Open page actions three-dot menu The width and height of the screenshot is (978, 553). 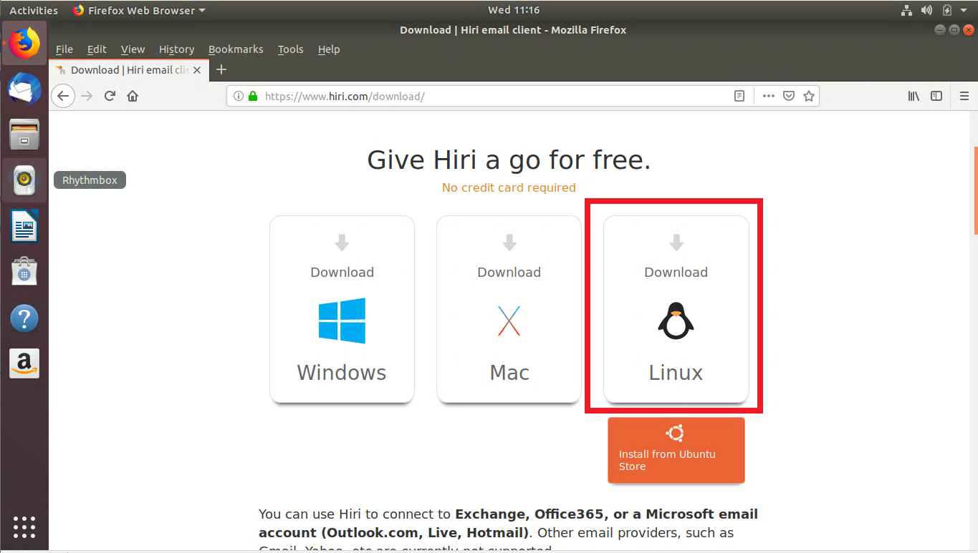coord(769,96)
